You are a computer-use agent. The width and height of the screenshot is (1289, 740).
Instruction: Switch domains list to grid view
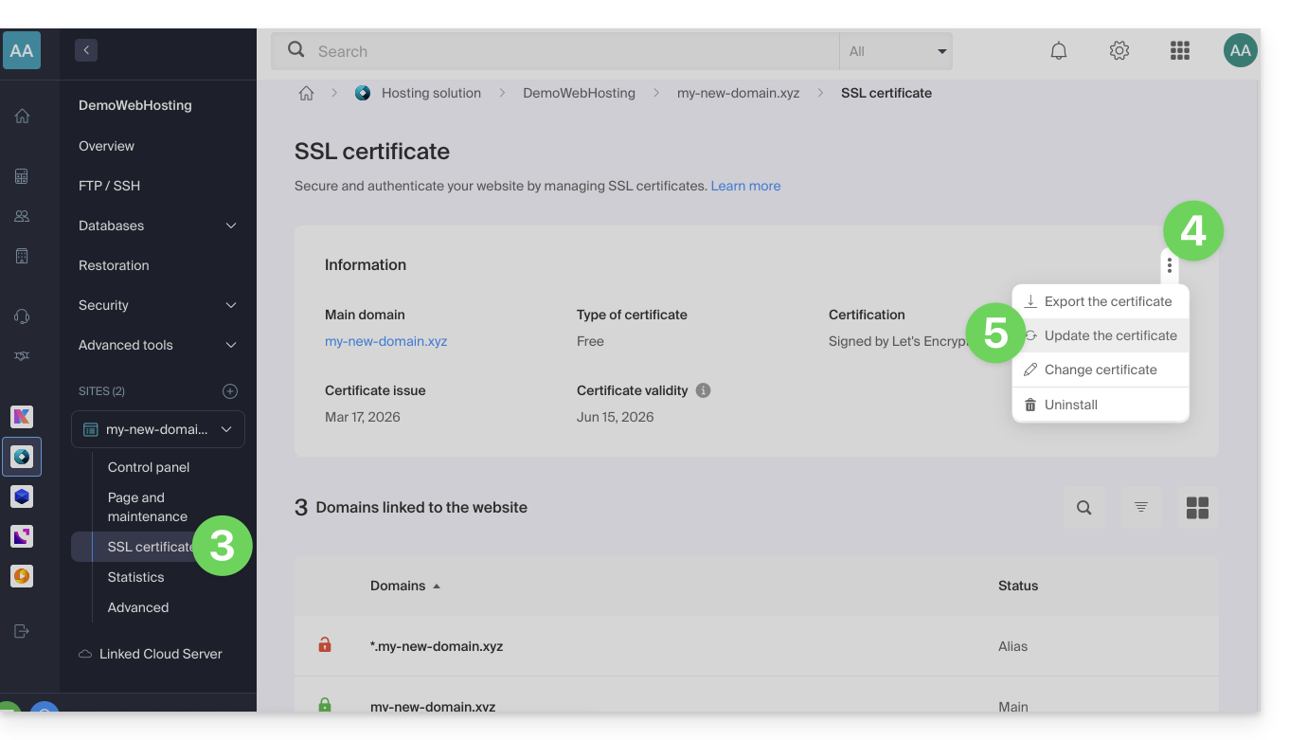(1197, 508)
